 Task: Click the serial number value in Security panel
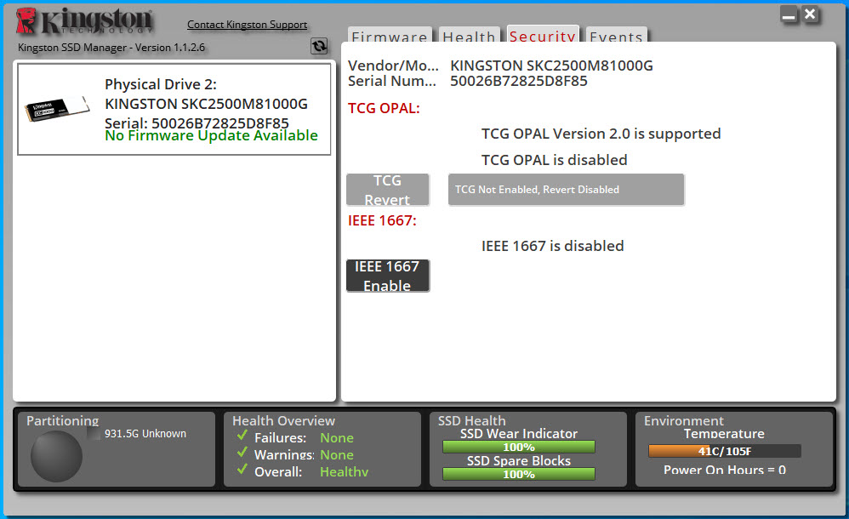click(x=519, y=82)
